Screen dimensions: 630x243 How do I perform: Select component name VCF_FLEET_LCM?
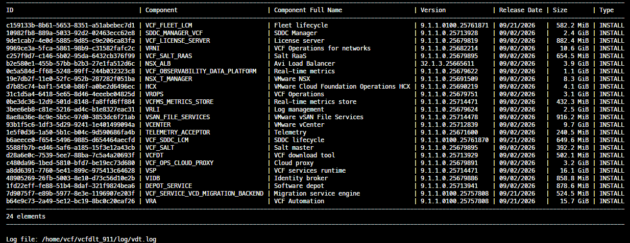(x=169, y=25)
